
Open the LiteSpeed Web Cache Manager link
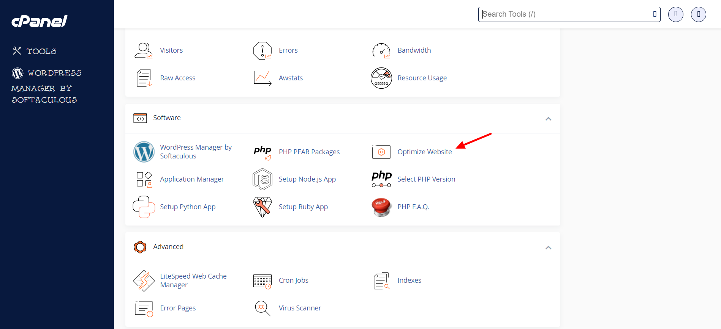click(x=193, y=280)
